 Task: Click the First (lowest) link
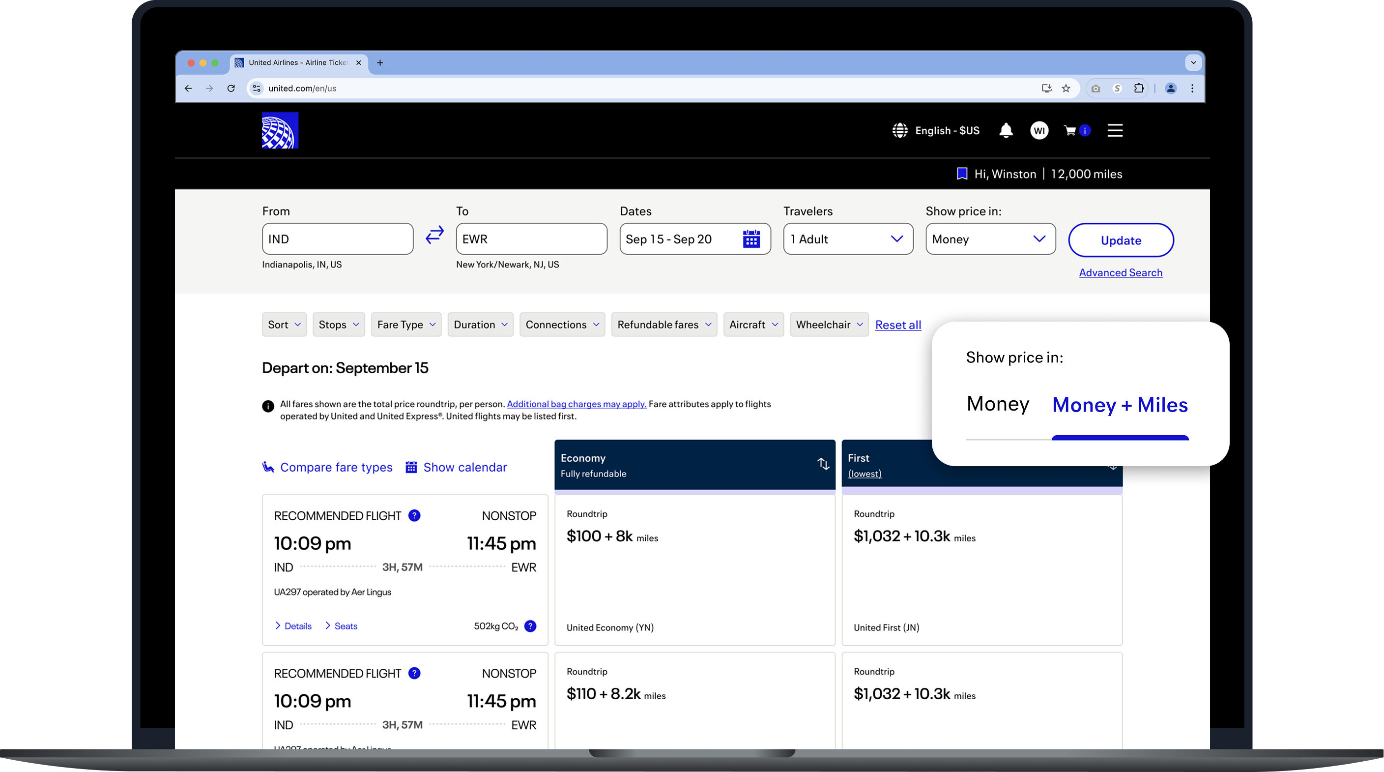tap(865, 474)
